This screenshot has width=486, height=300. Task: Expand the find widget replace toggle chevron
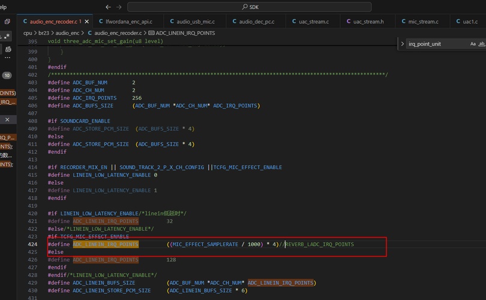(x=403, y=44)
